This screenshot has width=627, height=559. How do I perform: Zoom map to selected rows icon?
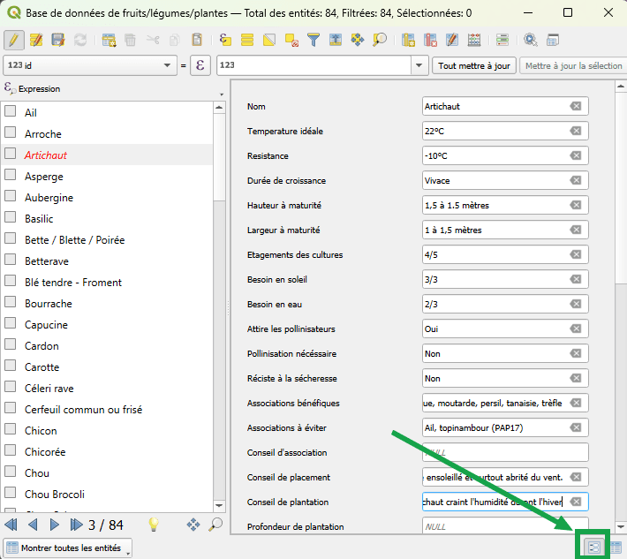point(380,40)
